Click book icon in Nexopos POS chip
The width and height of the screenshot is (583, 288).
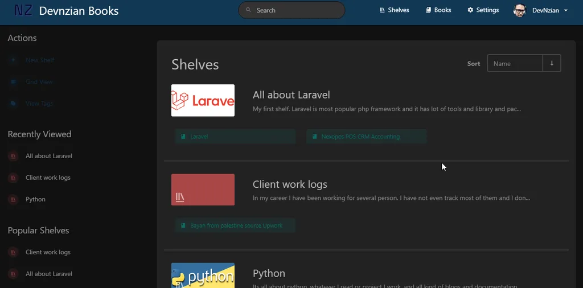[x=314, y=137]
